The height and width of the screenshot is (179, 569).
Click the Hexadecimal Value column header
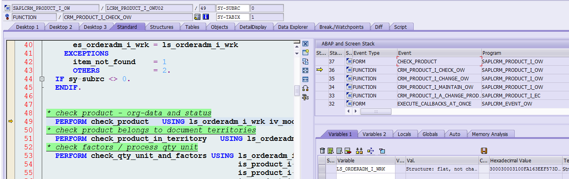[x=525, y=160]
